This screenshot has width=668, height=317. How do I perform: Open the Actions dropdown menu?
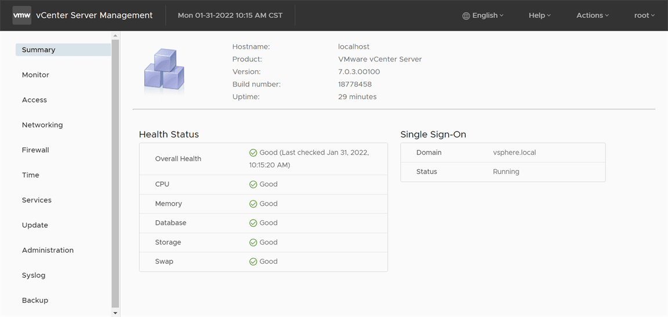pos(592,16)
